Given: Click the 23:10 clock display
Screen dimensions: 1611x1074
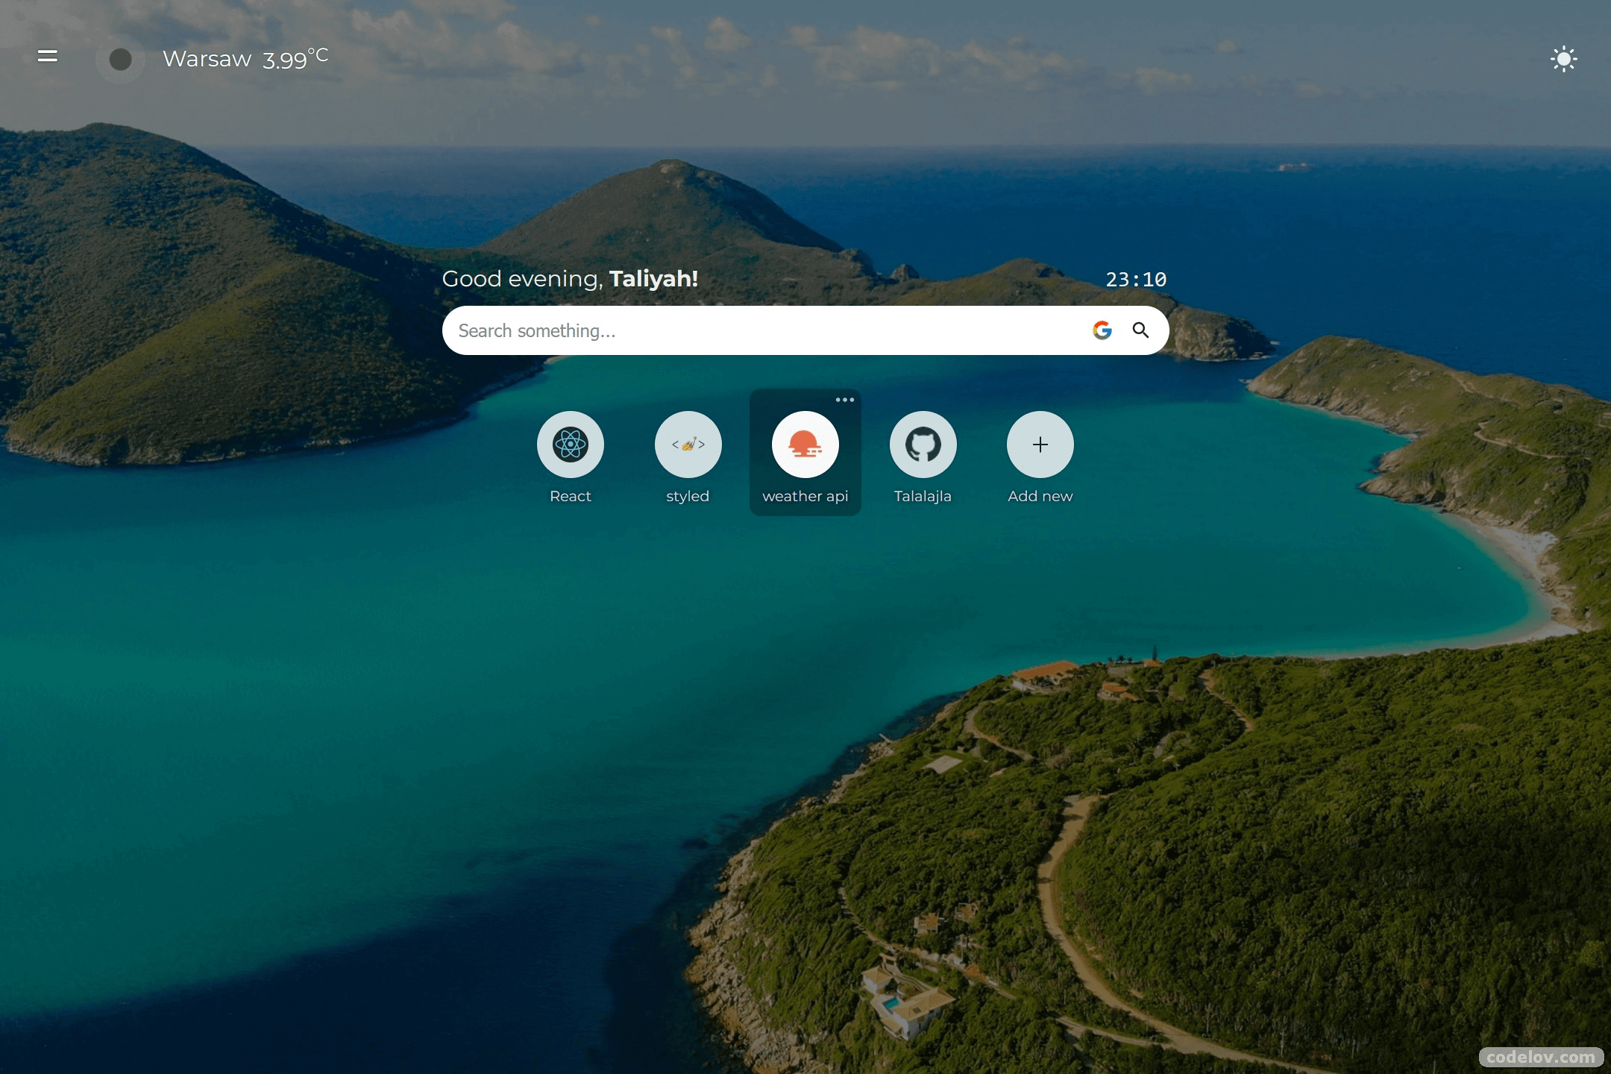Looking at the screenshot, I should tap(1135, 280).
